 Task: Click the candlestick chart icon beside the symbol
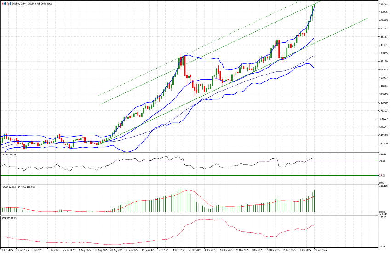tap(8, 4)
